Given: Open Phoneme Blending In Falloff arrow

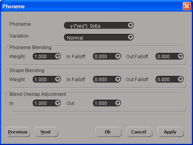Looking at the screenshot, I should [x=118, y=56].
